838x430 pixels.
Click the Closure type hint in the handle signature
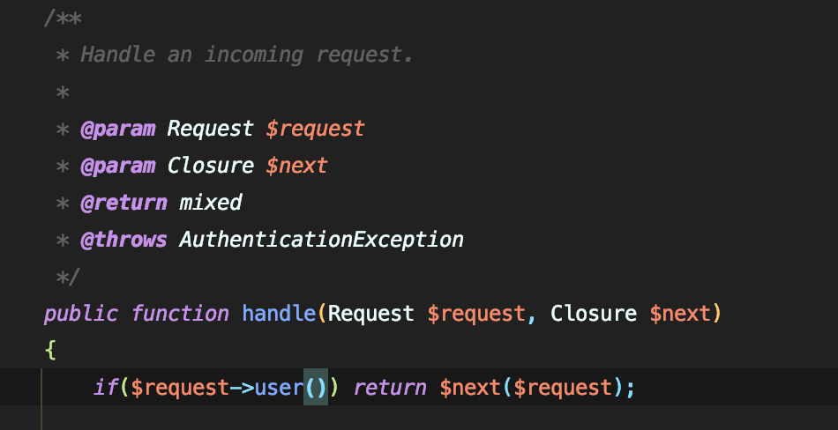click(x=593, y=314)
